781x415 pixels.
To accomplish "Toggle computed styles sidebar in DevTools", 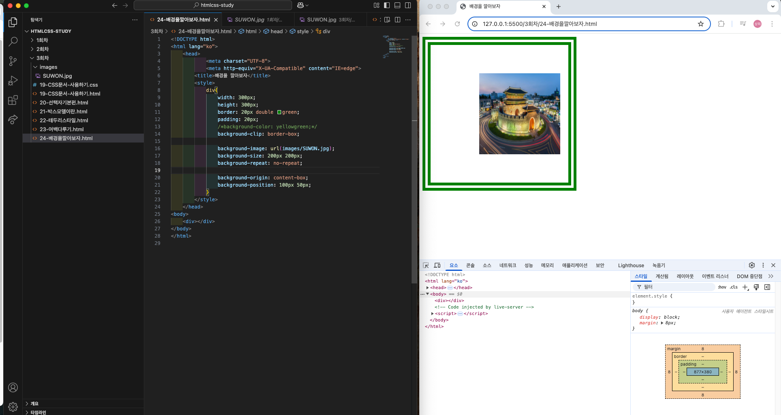I will click(767, 287).
